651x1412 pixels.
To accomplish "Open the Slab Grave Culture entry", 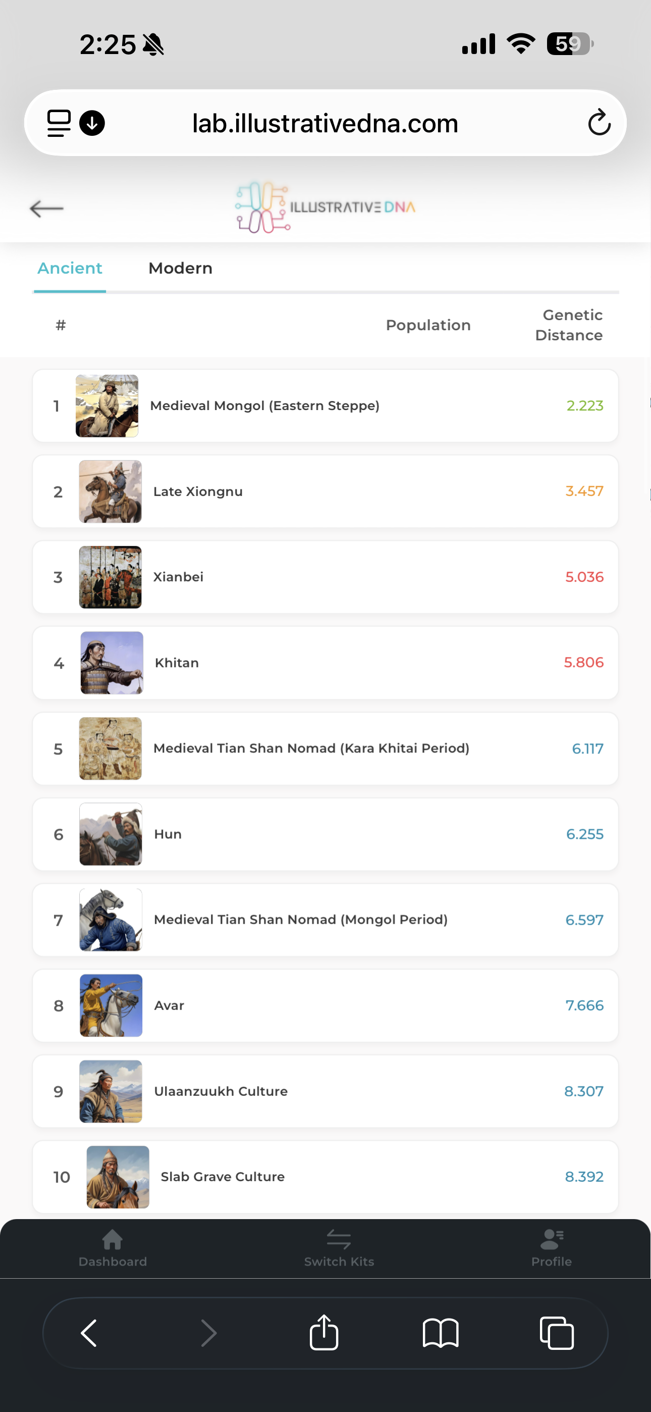I will pyautogui.click(x=325, y=1177).
